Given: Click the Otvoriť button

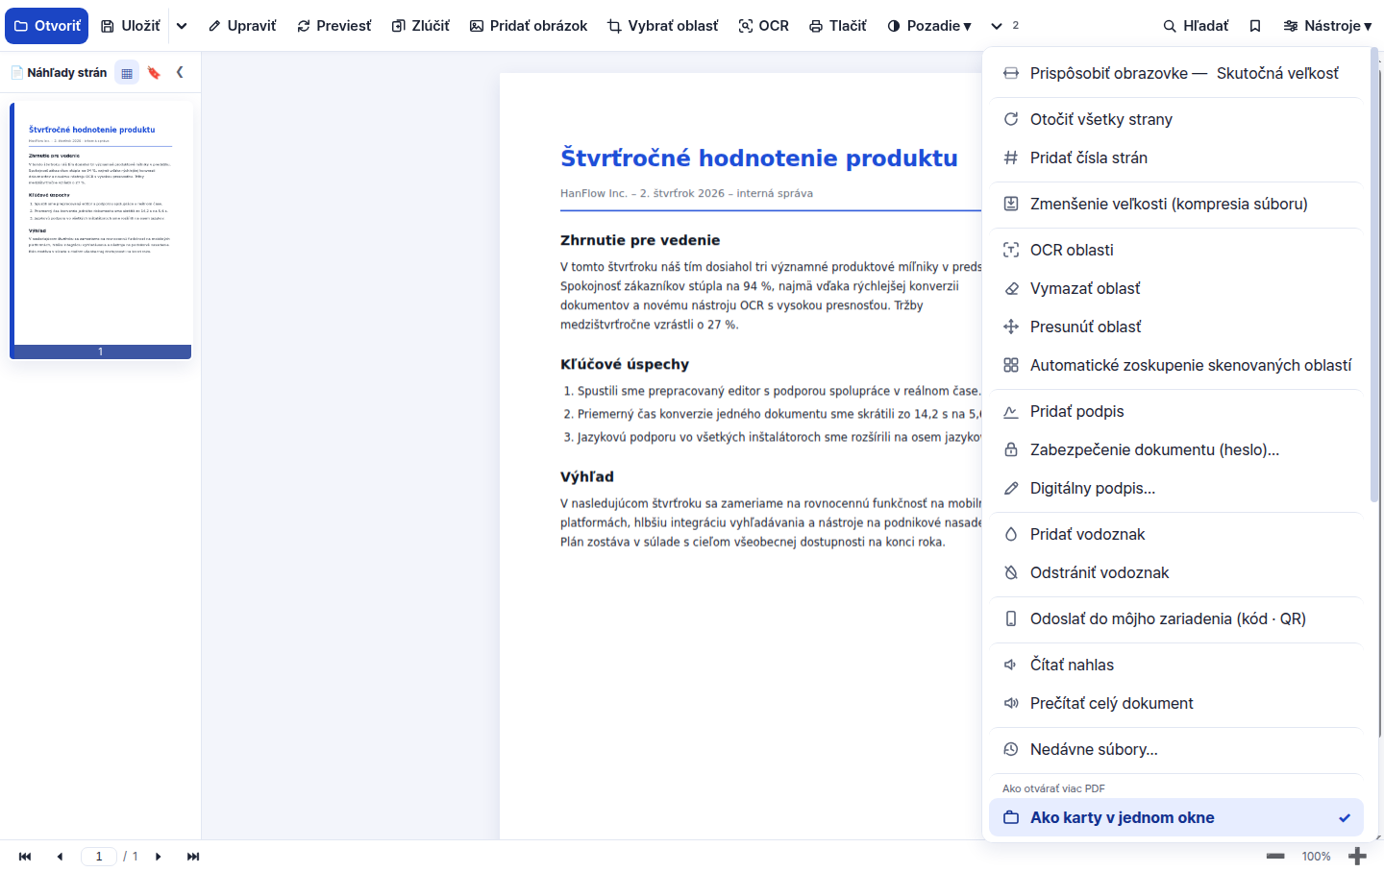Looking at the screenshot, I should click(47, 26).
